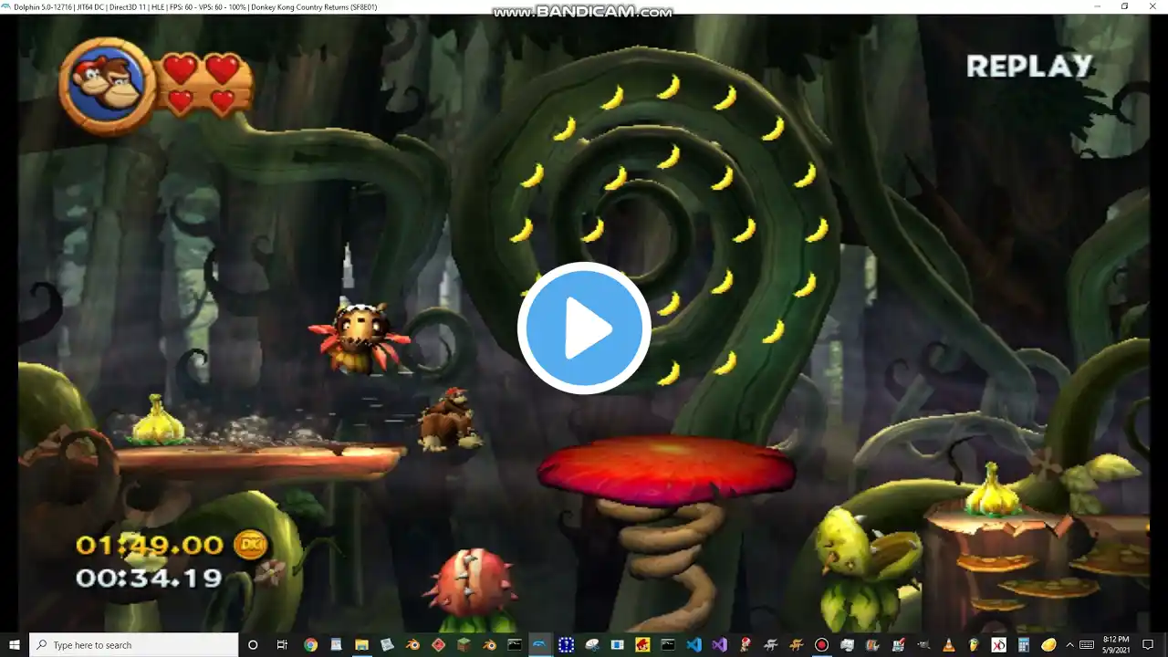This screenshot has width=1168, height=657.
Task: Open VLC media player cone icon
Action: [x=948, y=645]
